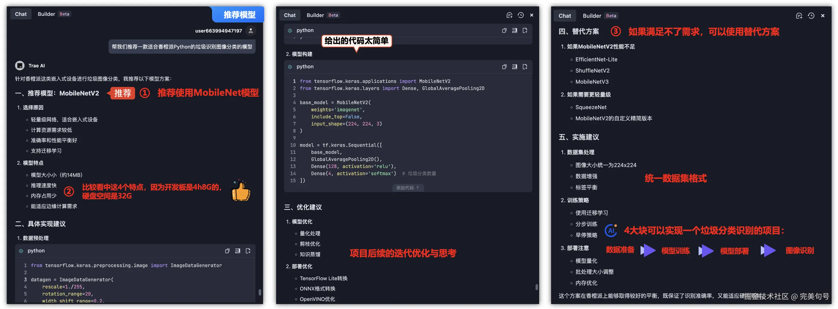Viewport: 838px width, 309px height.
Task: Click code line GlobalAveragePooling2D(),
Action: [x=346, y=159]
